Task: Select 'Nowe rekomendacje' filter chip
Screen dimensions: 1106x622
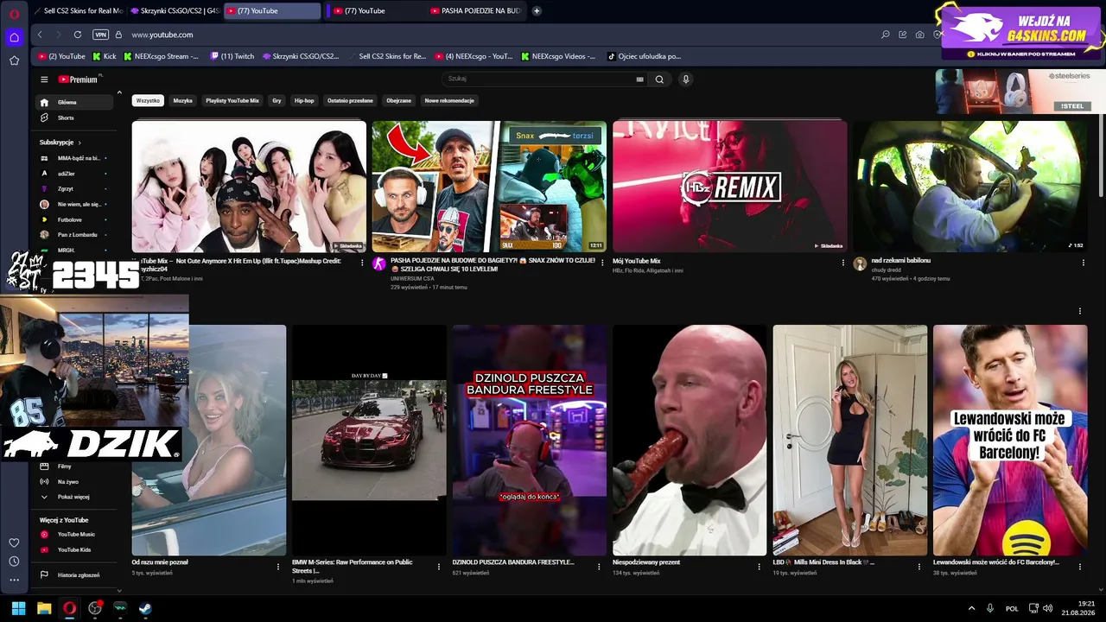Action: 449,101
